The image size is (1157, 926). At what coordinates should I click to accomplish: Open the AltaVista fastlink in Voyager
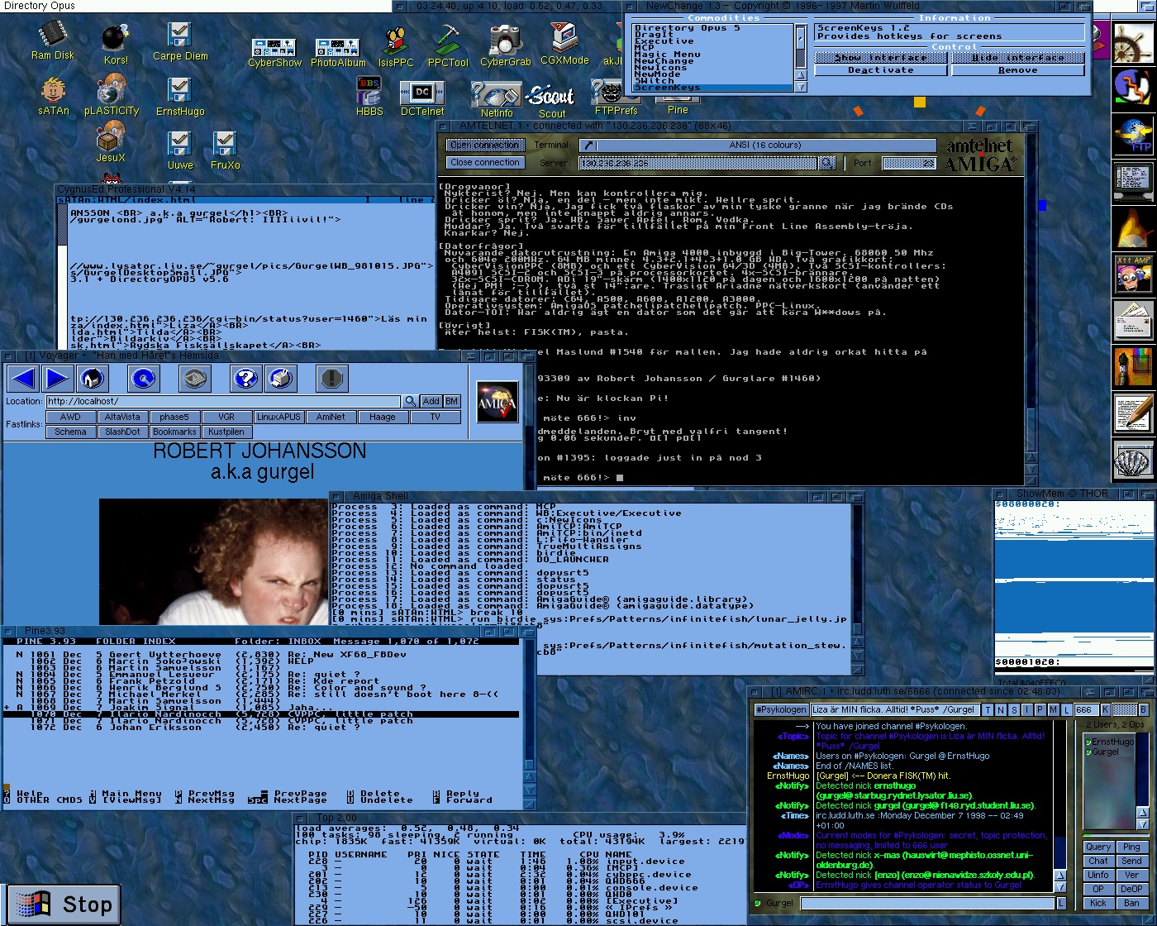[122, 417]
